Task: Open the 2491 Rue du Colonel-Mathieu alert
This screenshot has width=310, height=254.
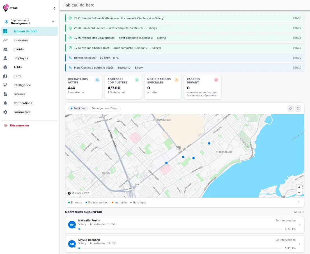Action: click(x=185, y=18)
